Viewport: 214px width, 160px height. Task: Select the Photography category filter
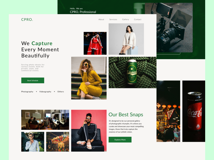pyautogui.click(x=27, y=91)
